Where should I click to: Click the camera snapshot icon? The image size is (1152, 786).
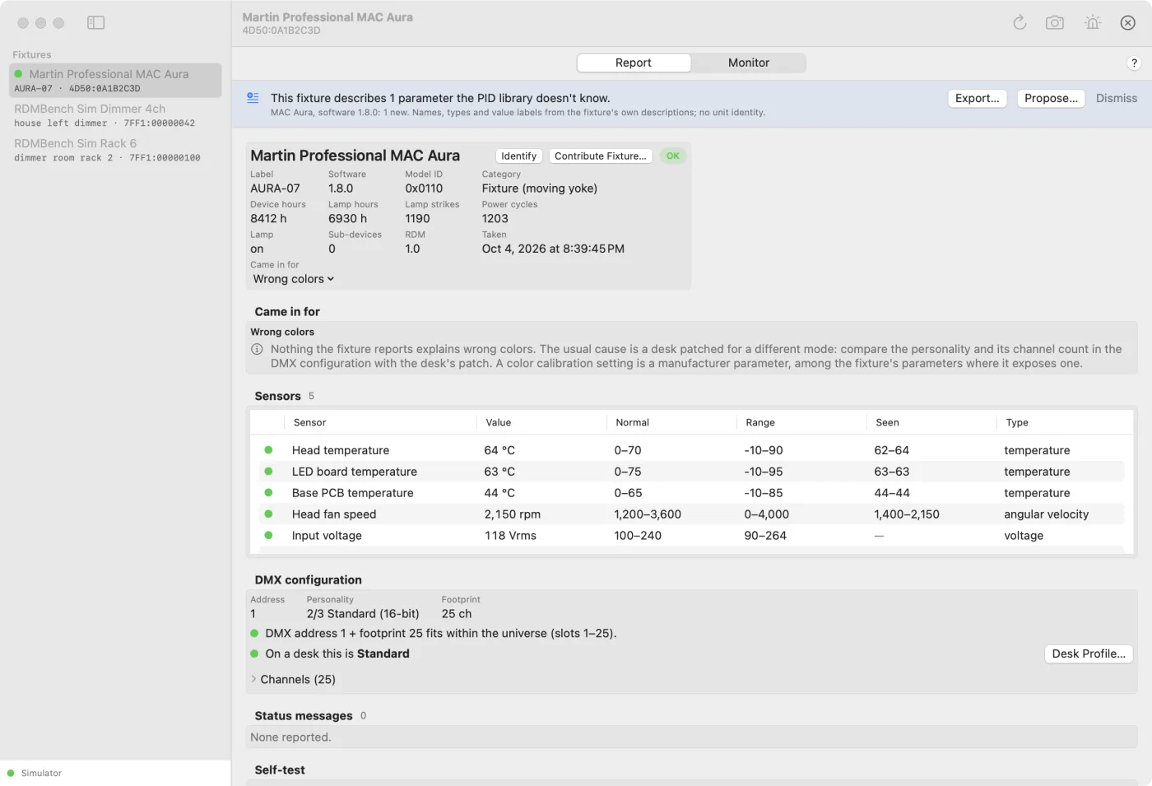point(1055,23)
